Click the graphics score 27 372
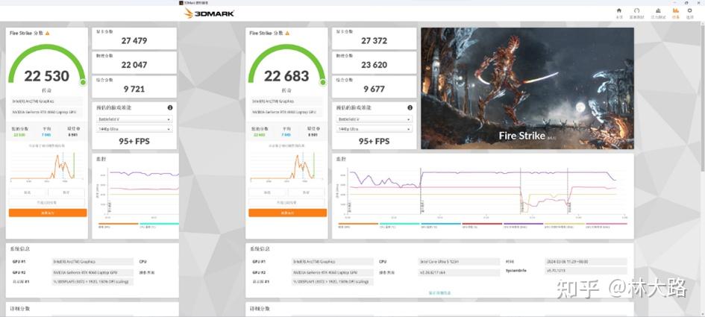 click(x=374, y=41)
